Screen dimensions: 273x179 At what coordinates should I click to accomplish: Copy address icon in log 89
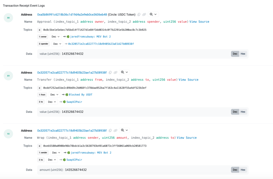pyautogui.click(x=110, y=73)
